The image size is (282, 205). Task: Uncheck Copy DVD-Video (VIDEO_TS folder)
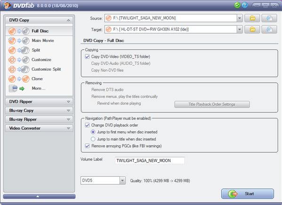click(x=87, y=56)
